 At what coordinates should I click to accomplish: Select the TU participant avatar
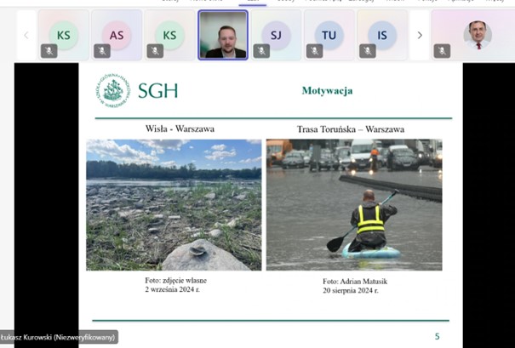pos(329,35)
